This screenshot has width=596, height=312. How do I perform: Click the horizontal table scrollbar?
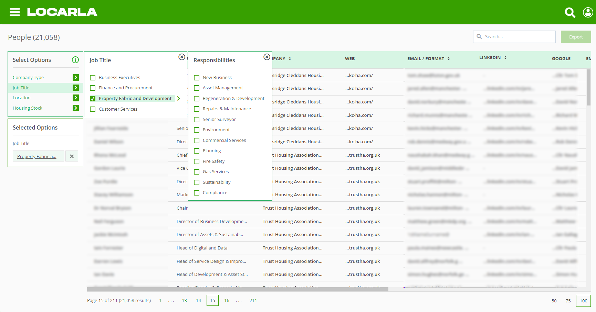click(x=238, y=289)
